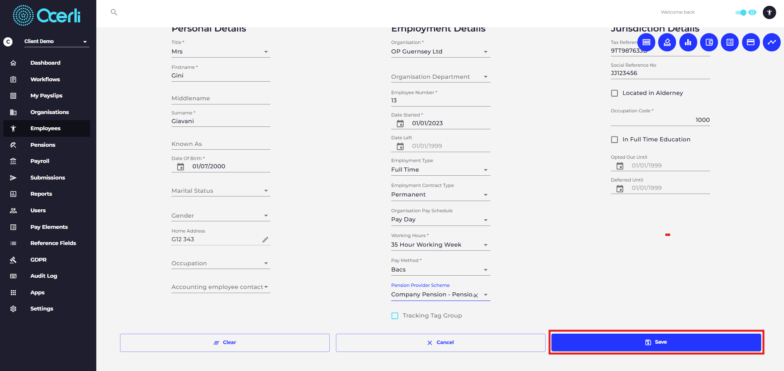This screenshot has height=371, width=784.
Task: Open calendar picker for Deferred Until
Action: coord(620,189)
